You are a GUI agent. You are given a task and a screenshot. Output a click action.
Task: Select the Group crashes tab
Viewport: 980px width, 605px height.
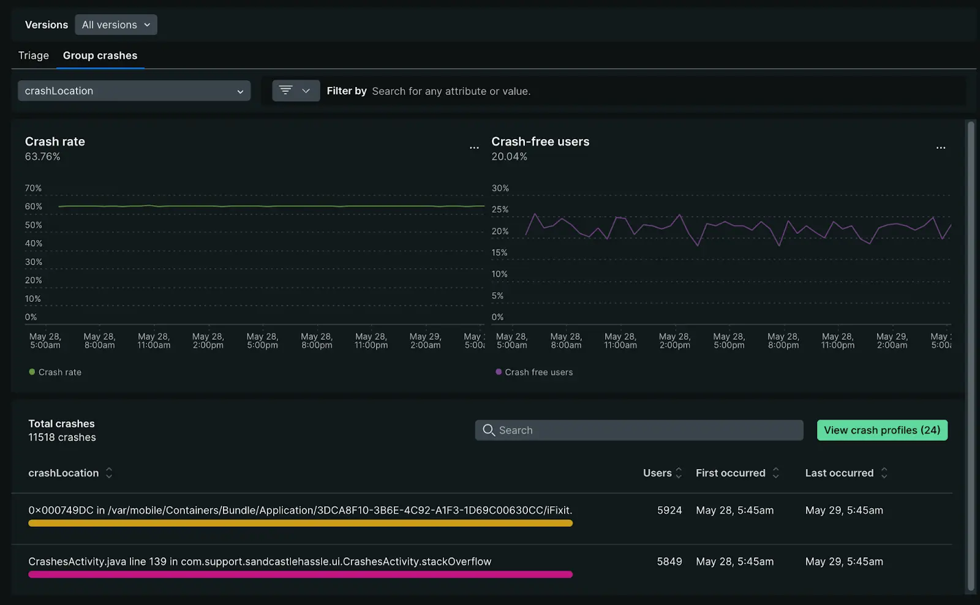click(100, 56)
